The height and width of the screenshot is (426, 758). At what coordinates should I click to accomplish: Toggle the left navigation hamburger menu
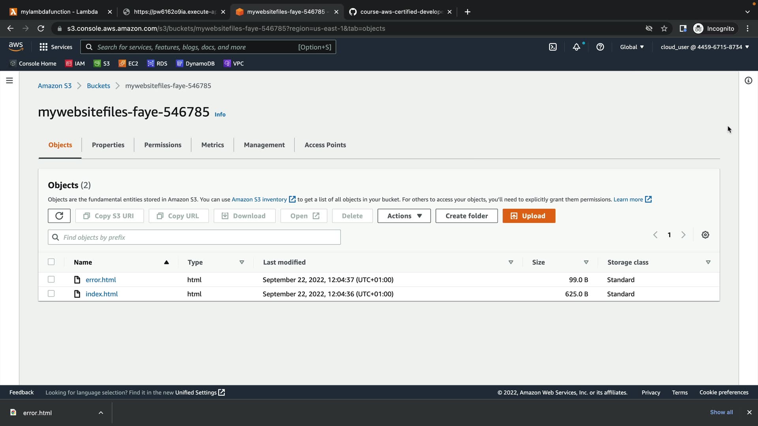(9, 80)
